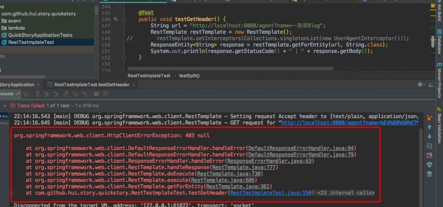Click the yellow inspection indicator in the editor corner
The width and height of the screenshot is (443, 207).
pyautogui.click(x=433, y=7)
